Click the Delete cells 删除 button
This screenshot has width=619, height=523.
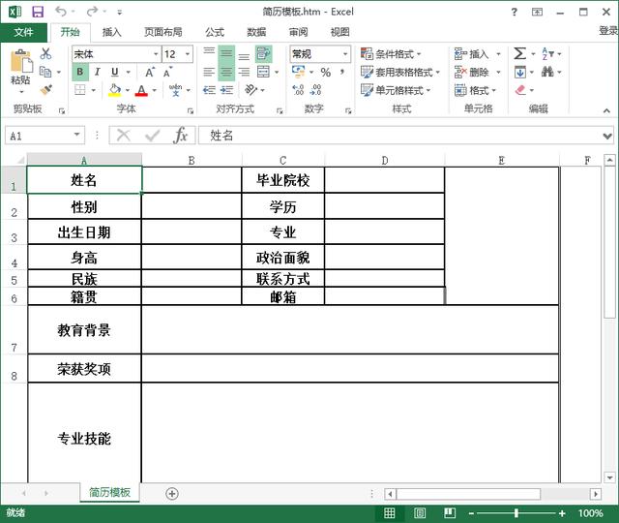[472, 72]
